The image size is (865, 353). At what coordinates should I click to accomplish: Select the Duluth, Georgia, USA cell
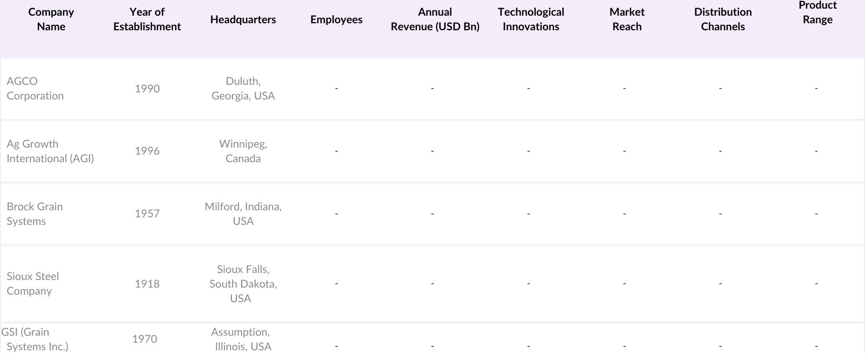(243, 89)
